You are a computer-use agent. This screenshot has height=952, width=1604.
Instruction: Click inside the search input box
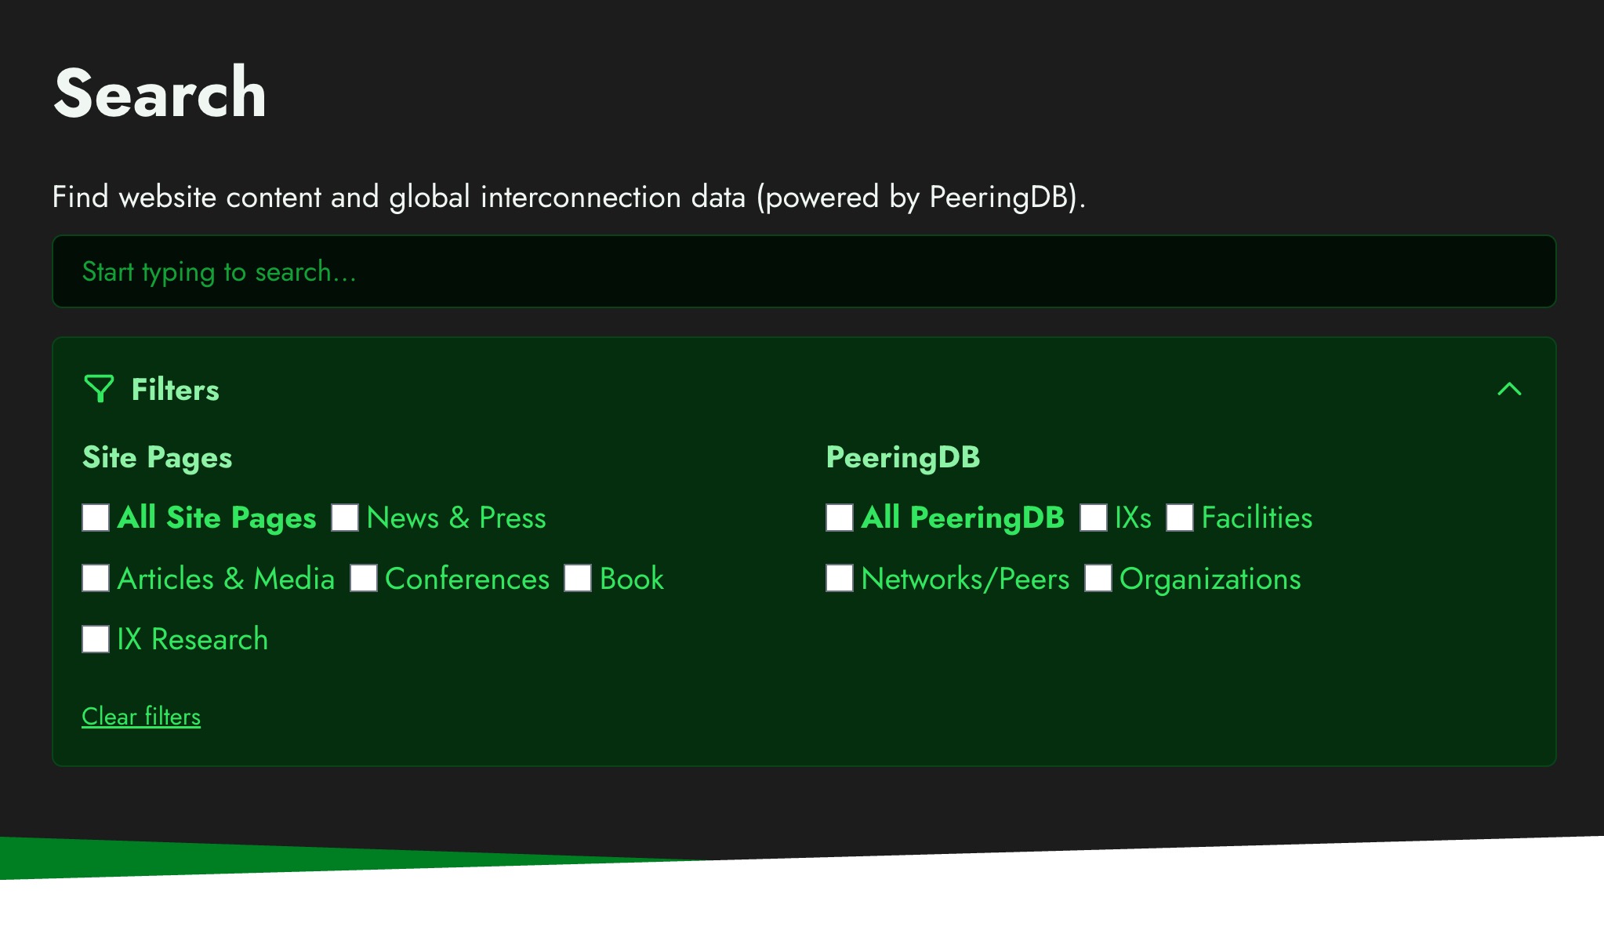click(803, 271)
